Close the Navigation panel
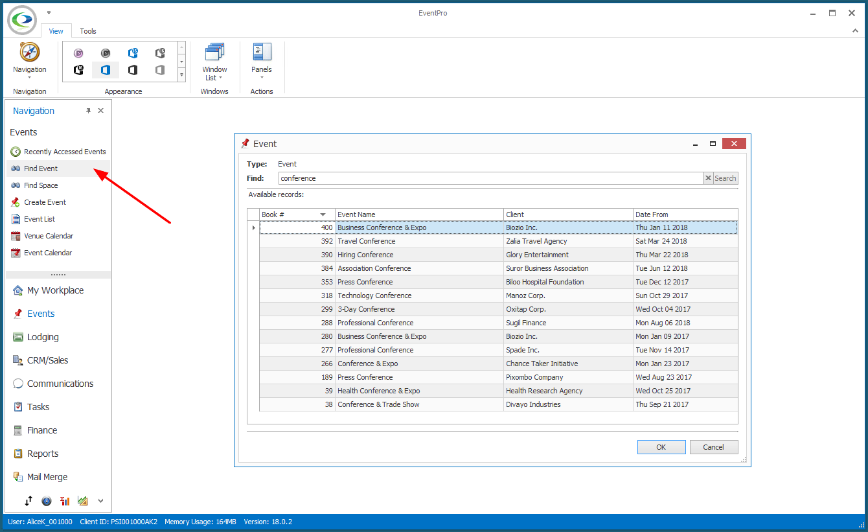The image size is (868, 532). click(100, 111)
